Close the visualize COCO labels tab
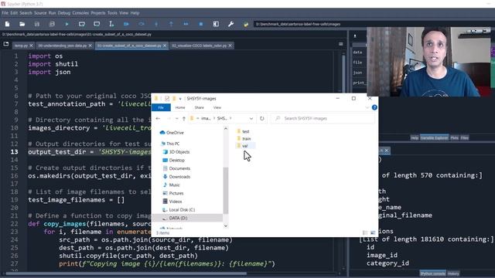 (230, 46)
